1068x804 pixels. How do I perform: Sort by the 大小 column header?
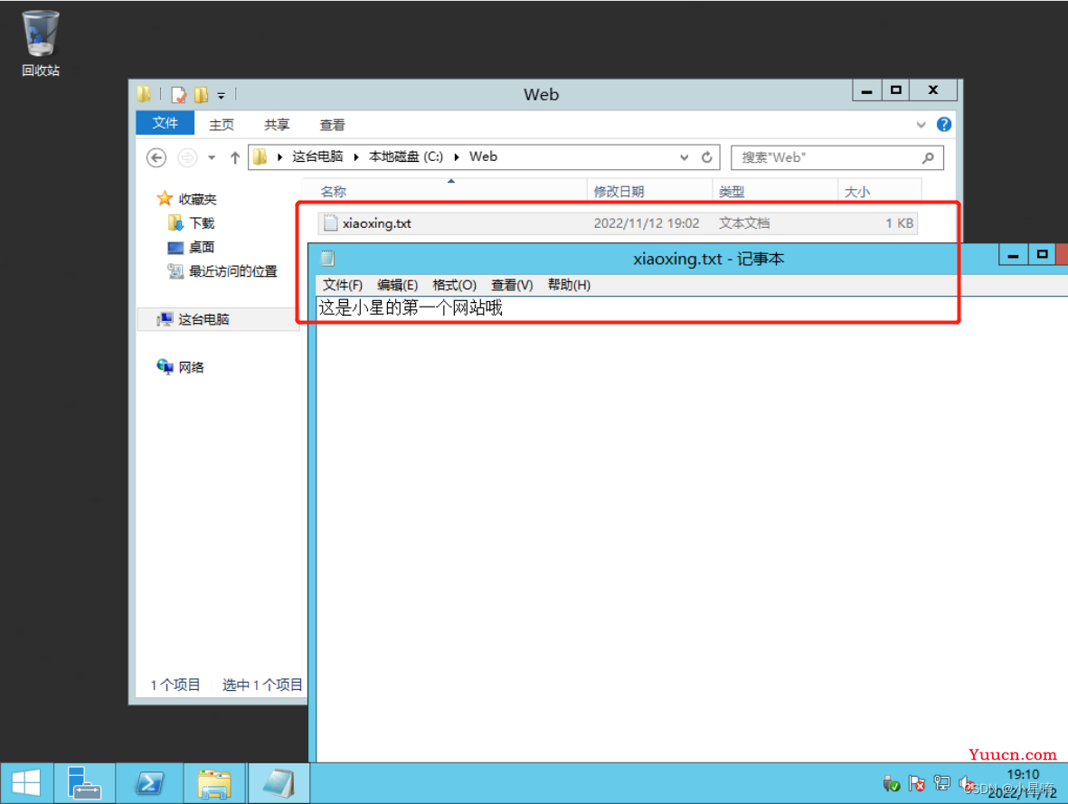click(x=879, y=192)
